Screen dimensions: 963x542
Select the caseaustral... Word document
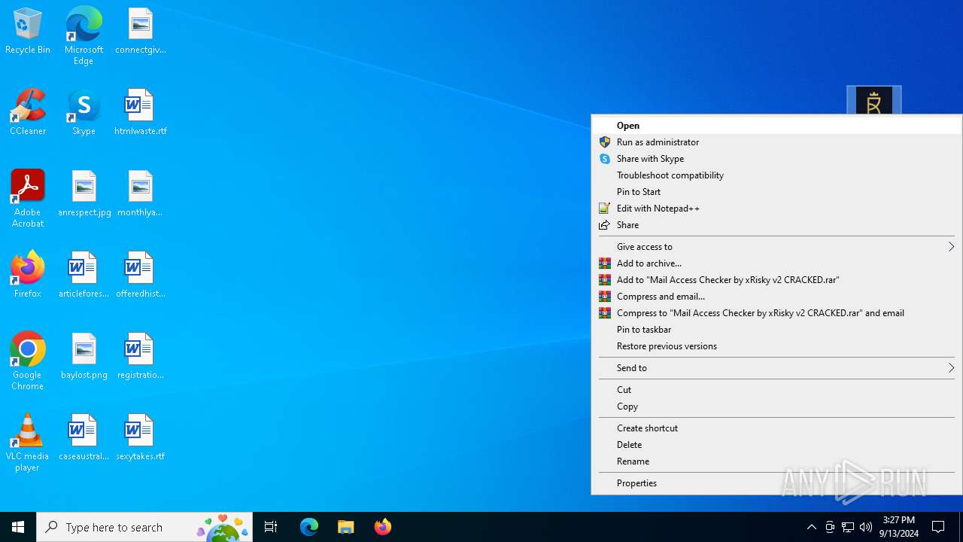click(x=84, y=438)
